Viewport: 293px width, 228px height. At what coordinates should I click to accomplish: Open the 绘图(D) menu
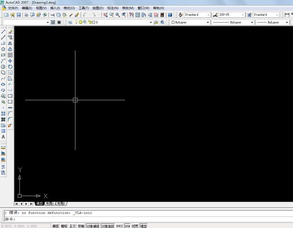[x=98, y=8]
